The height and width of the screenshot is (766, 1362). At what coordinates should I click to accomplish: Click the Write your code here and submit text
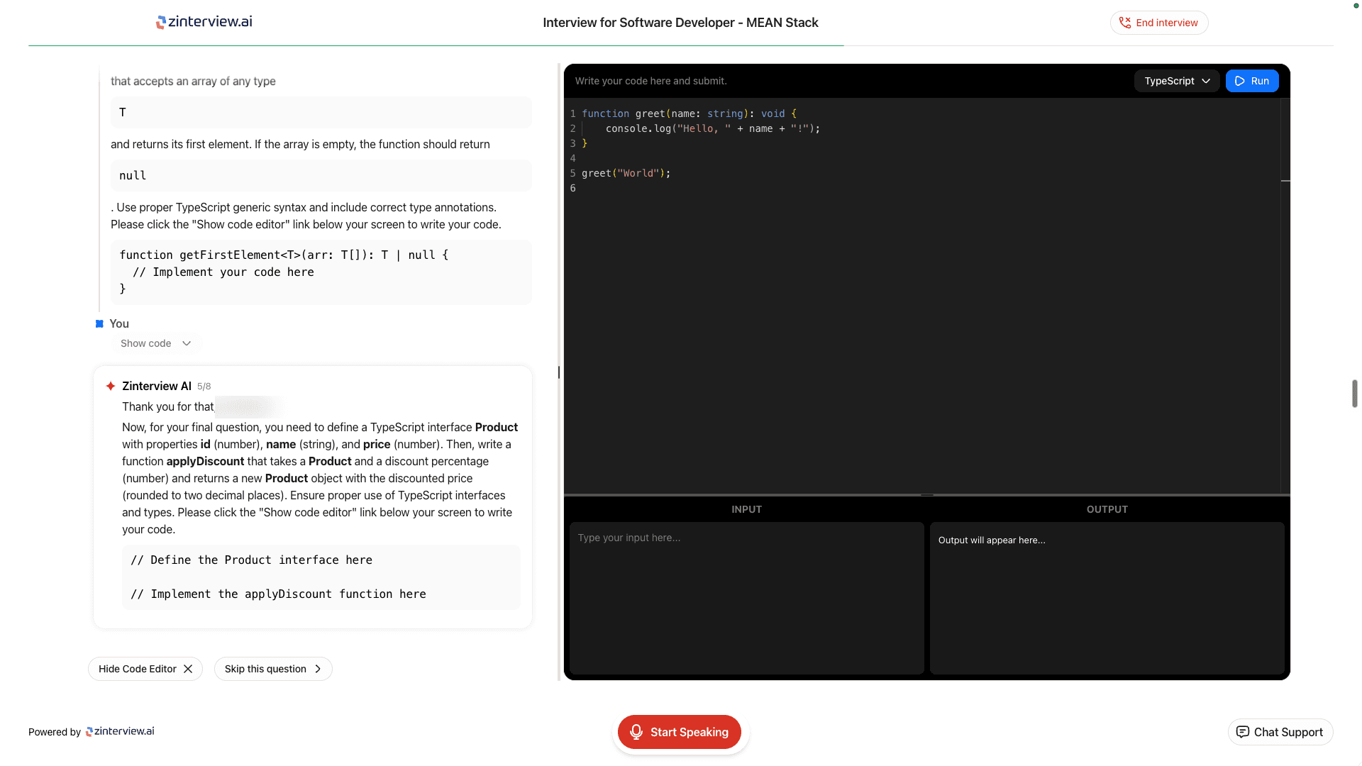(x=650, y=81)
